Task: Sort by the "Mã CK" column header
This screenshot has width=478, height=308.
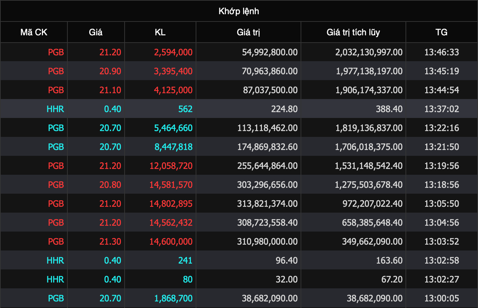Action: tap(34, 32)
